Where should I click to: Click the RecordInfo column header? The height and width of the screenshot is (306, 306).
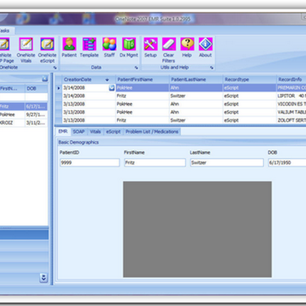point(291,80)
